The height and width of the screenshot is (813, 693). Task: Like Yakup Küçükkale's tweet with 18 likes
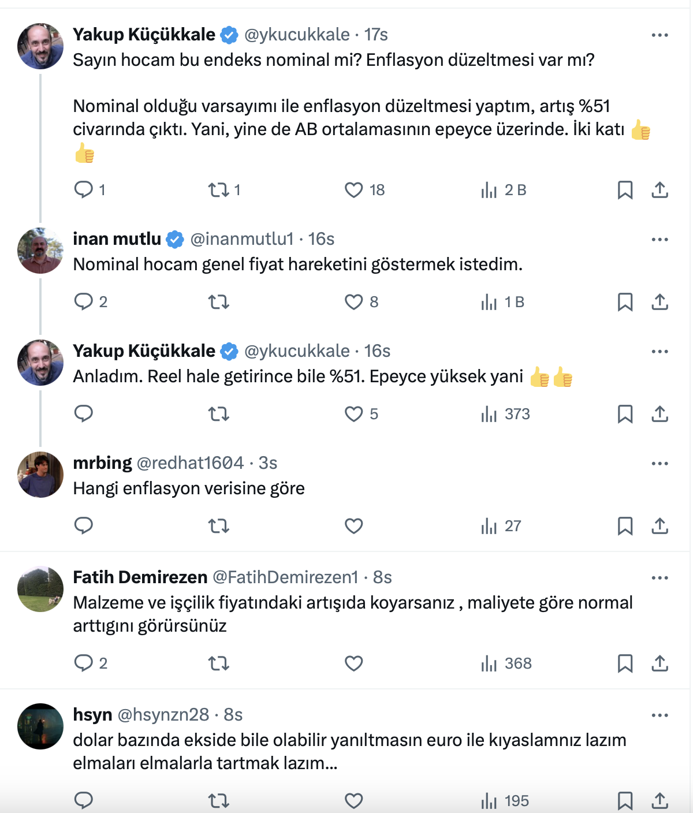click(x=353, y=189)
